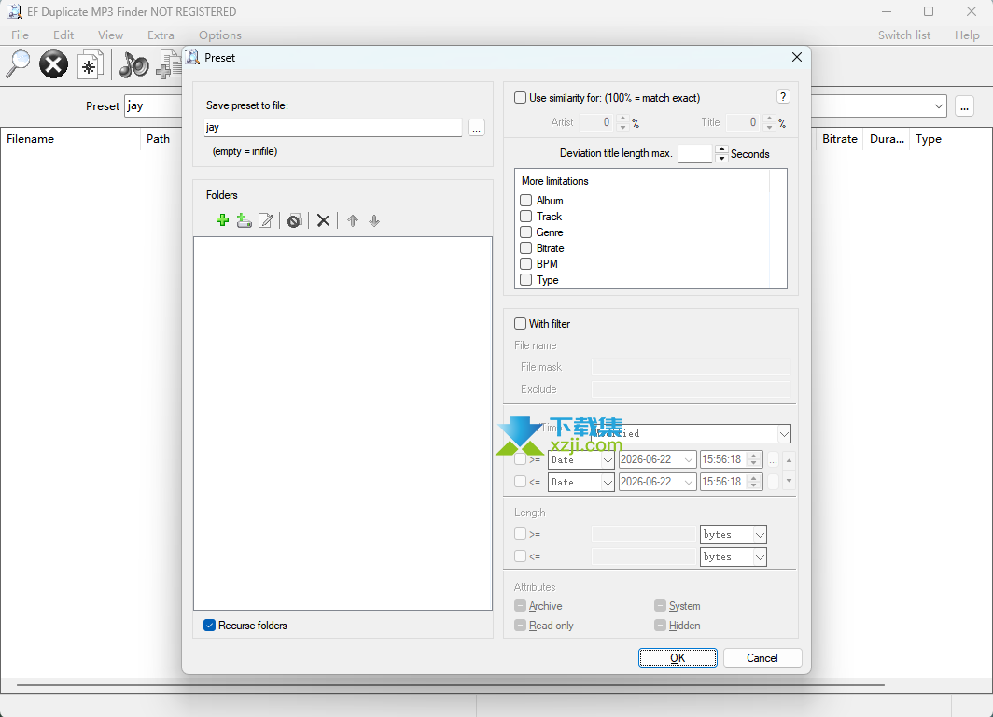Viewport: 993px width, 717px height.
Task: Open the 2026-06-22 date picker in <= row
Action: click(x=689, y=483)
